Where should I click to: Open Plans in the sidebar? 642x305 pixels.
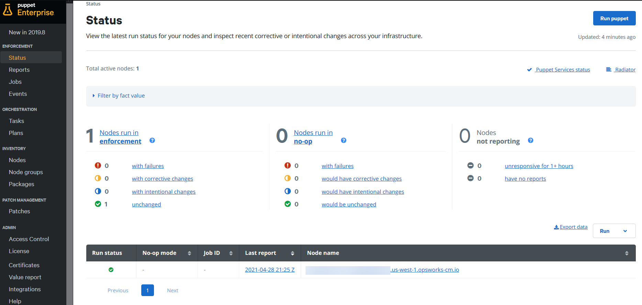point(16,133)
